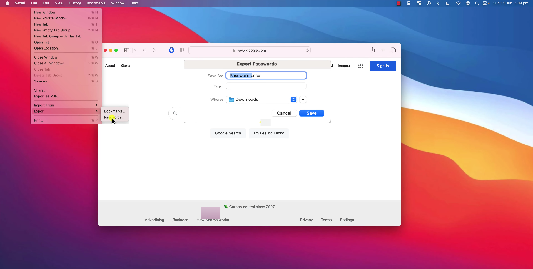Viewport: 533px width, 269px height.
Task: Open the window-layout menu bar icon
Action: [419, 3]
